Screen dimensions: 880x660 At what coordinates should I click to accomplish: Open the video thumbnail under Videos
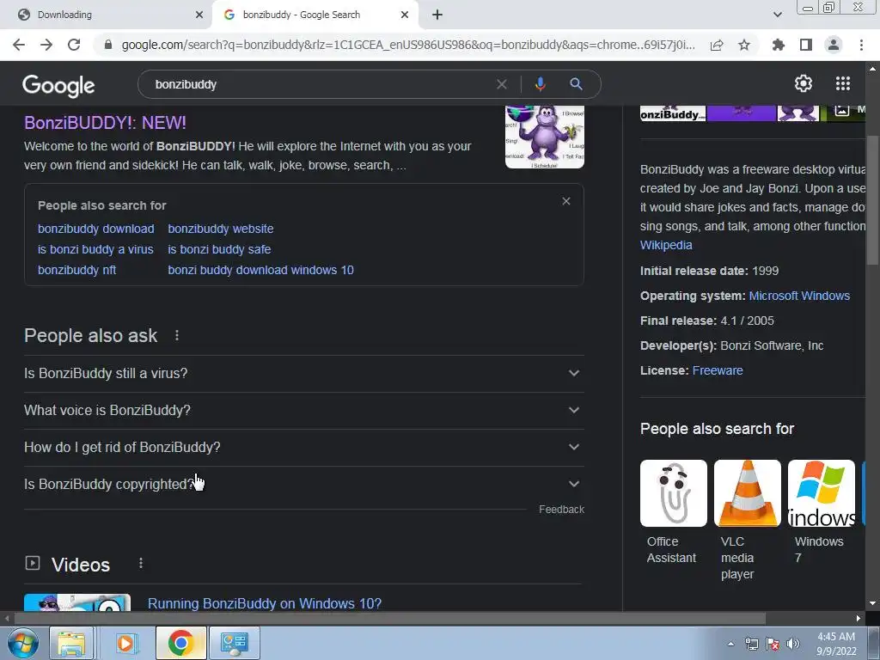77,602
